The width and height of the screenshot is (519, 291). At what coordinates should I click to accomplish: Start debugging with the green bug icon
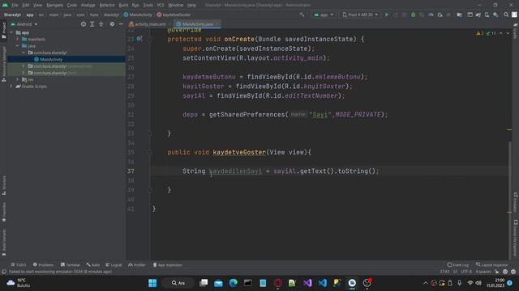[413, 15]
